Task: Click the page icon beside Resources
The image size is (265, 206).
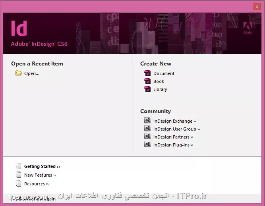Action: click(x=18, y=183)
